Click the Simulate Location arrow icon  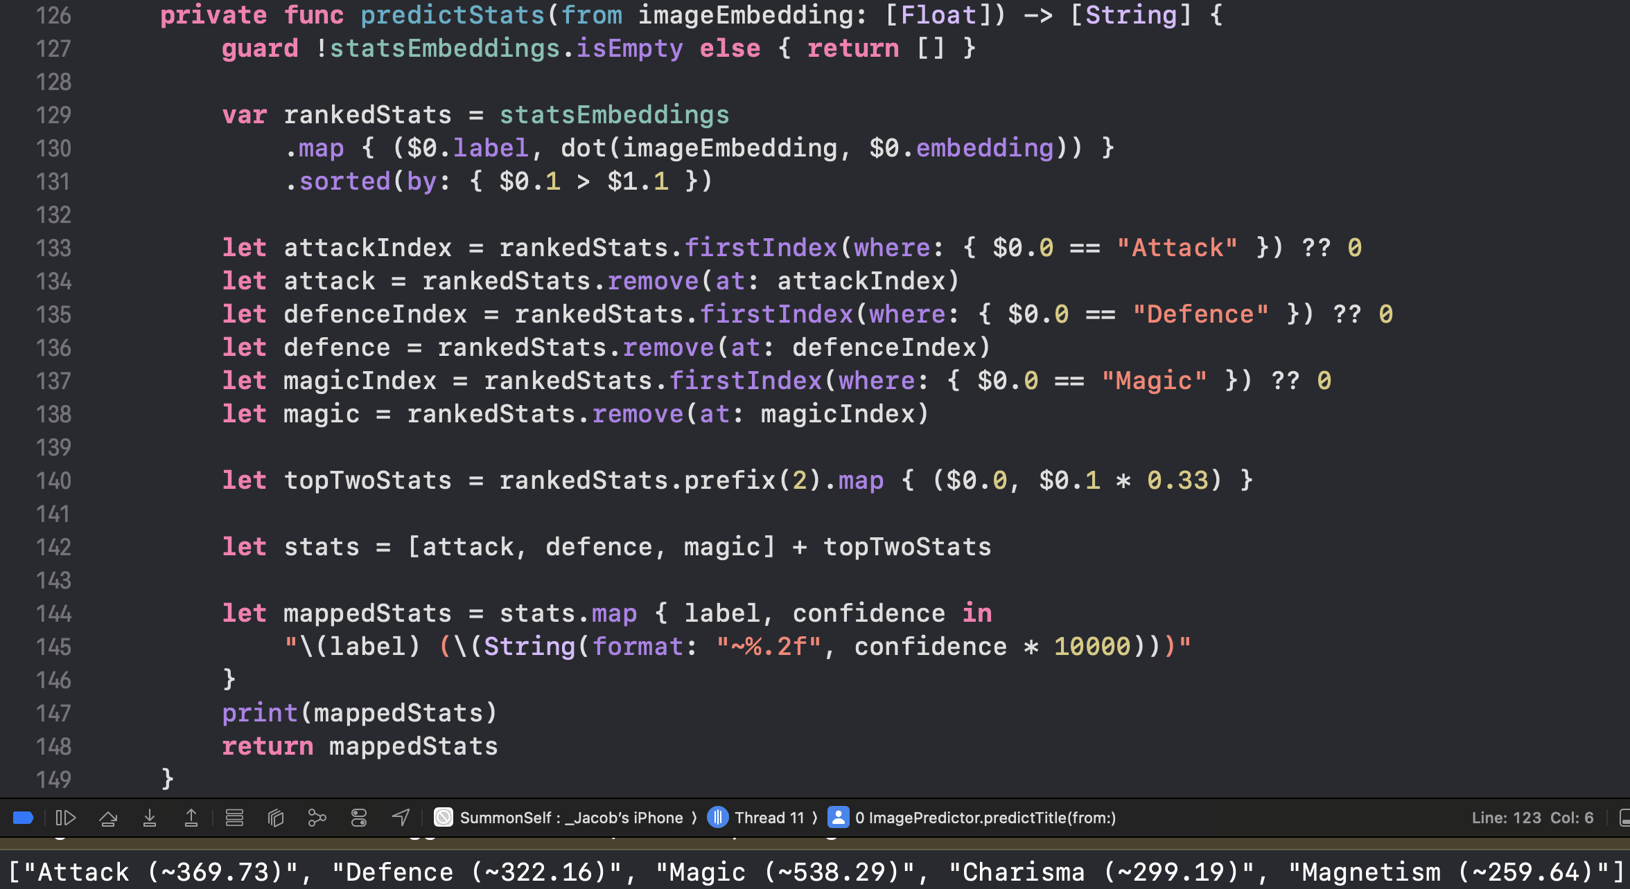(x=401, y=818)
